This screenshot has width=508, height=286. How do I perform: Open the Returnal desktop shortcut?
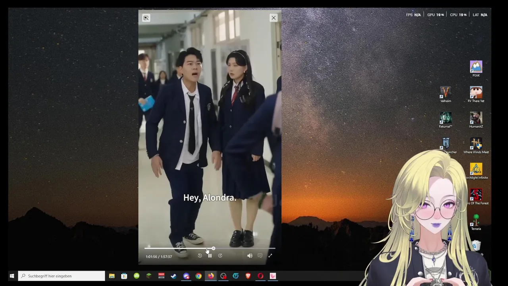point(446,120)
